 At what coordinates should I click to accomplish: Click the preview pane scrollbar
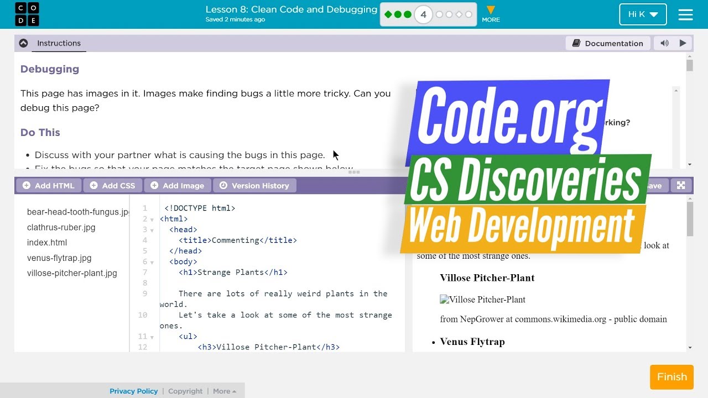coord(689,219)
